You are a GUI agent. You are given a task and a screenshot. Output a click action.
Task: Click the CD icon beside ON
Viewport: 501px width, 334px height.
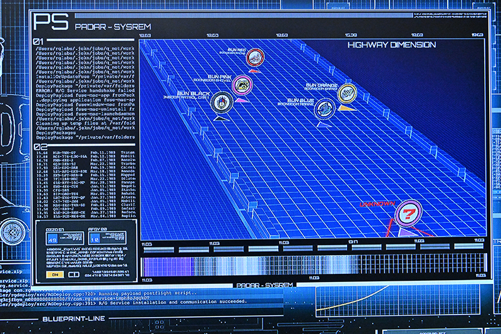point(73,274)
